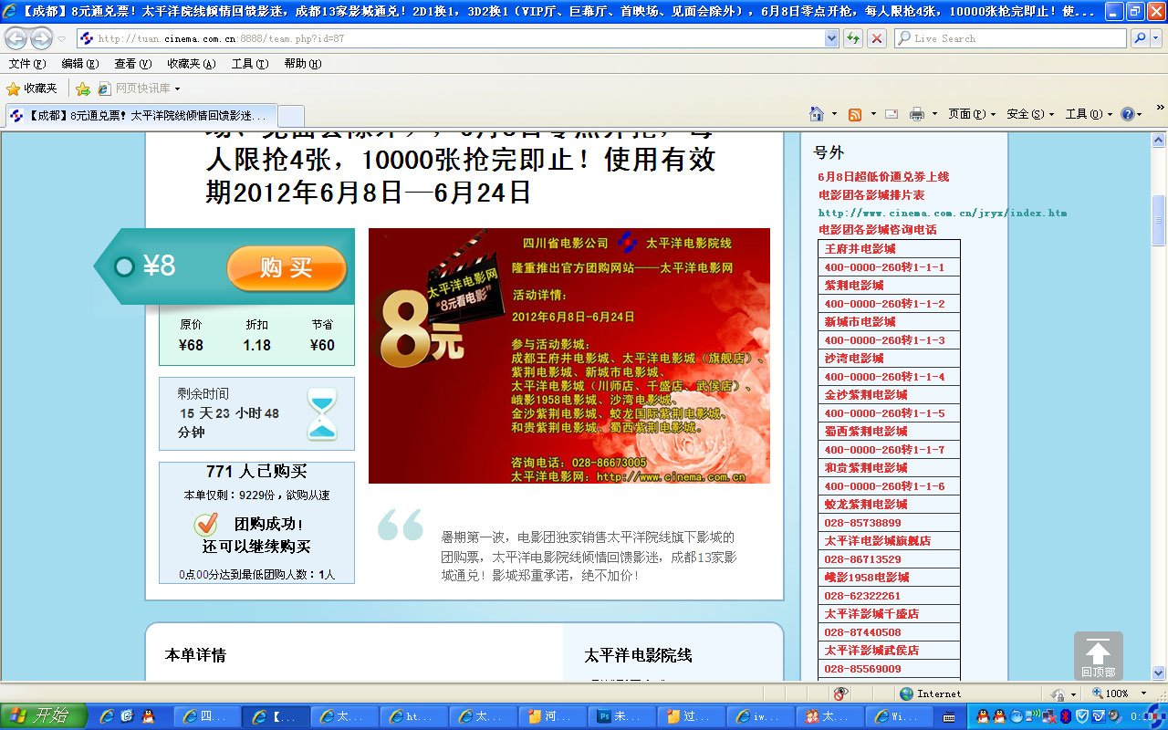Click the privacy report eye icon in status bar

click(x=840, y=694)
